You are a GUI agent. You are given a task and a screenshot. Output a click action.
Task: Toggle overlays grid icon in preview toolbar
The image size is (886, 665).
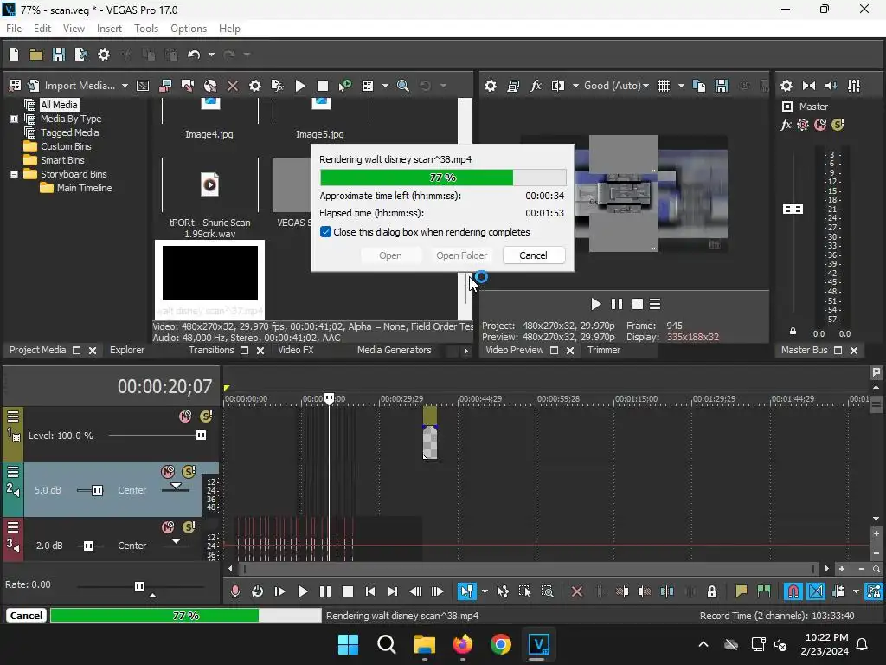click(x=664, y=86)
